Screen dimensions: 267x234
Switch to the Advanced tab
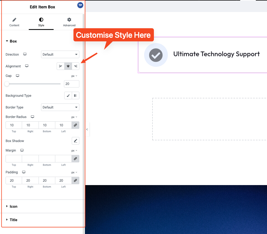69,22
